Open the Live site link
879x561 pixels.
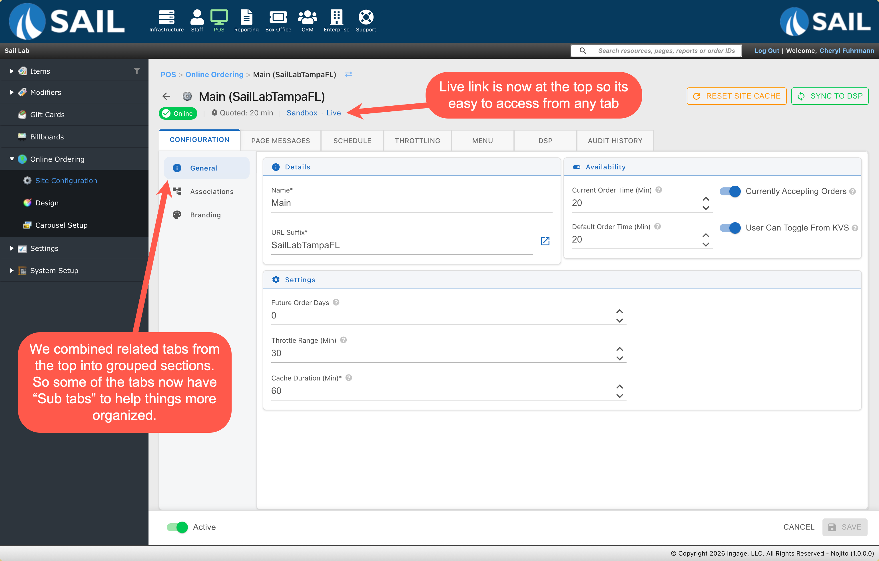[333, 113]
